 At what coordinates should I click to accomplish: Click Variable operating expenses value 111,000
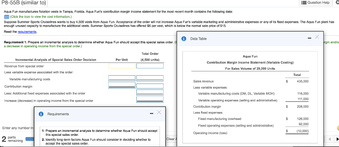(303, 99)
